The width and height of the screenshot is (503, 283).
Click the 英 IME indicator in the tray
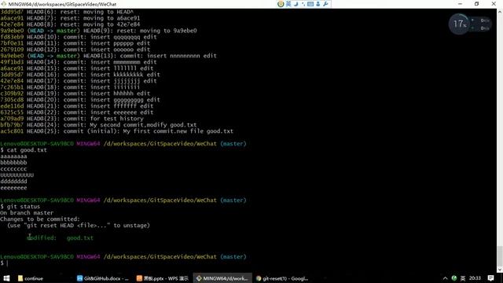tap(463, 278)
